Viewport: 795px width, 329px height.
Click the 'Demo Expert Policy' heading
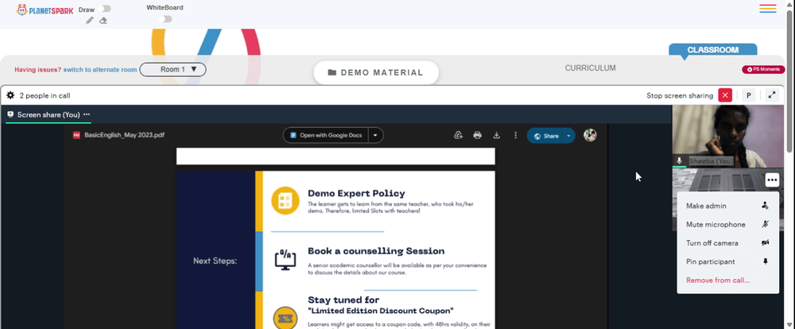[356, 193]
